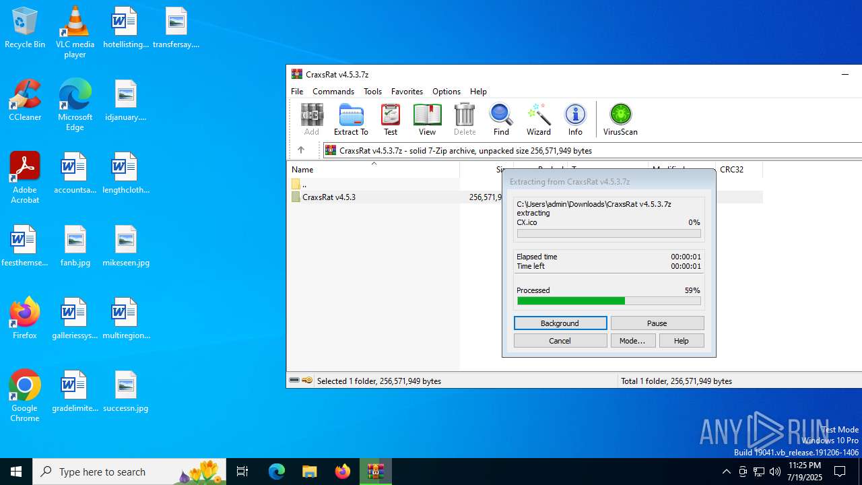Select the fanb.jpg image file
The height and width of the screenshot is (485, 862).
pos(75,246)
